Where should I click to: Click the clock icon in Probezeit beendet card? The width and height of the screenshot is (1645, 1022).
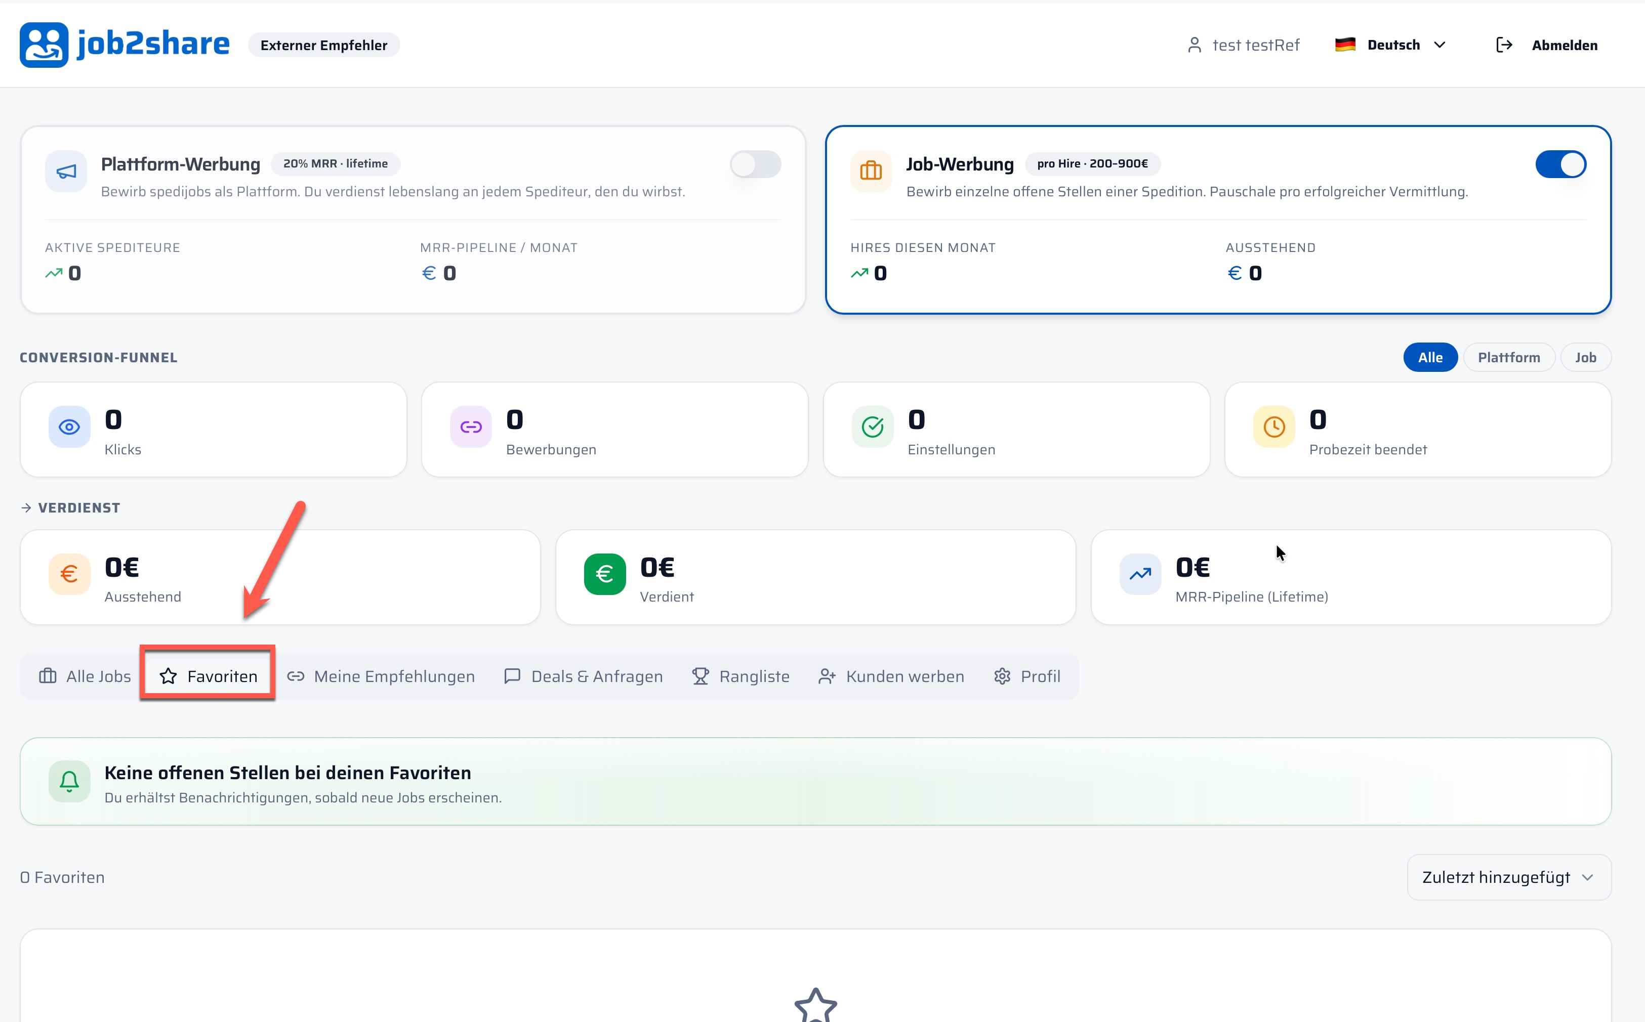click(x=1274, y=427)
